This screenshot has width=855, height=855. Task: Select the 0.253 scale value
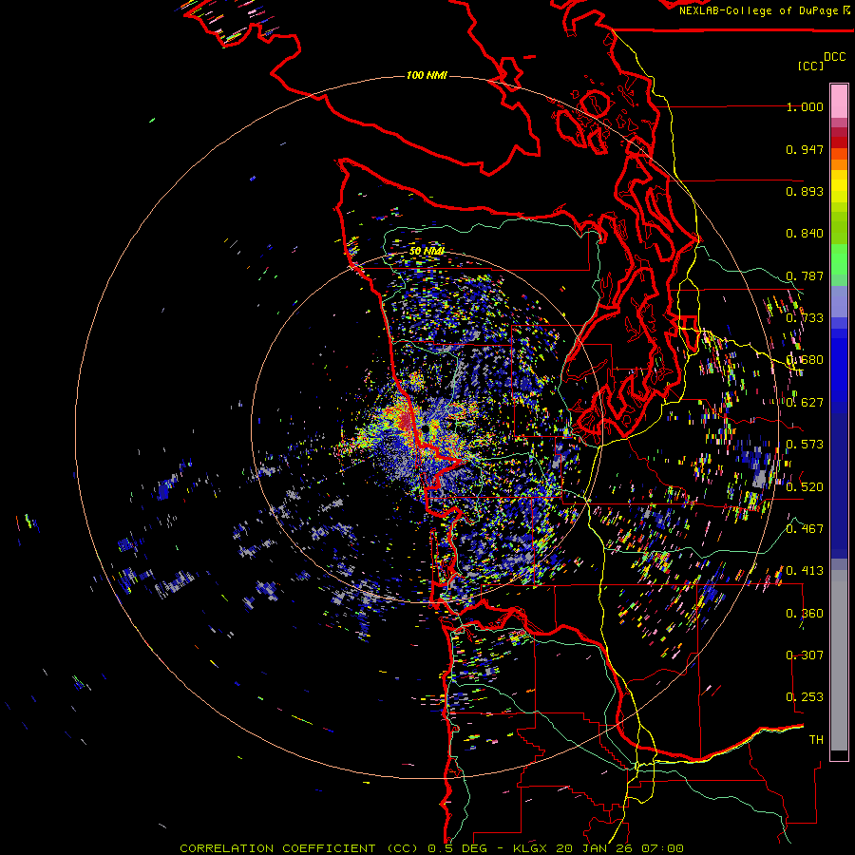(x=805, y=697)
